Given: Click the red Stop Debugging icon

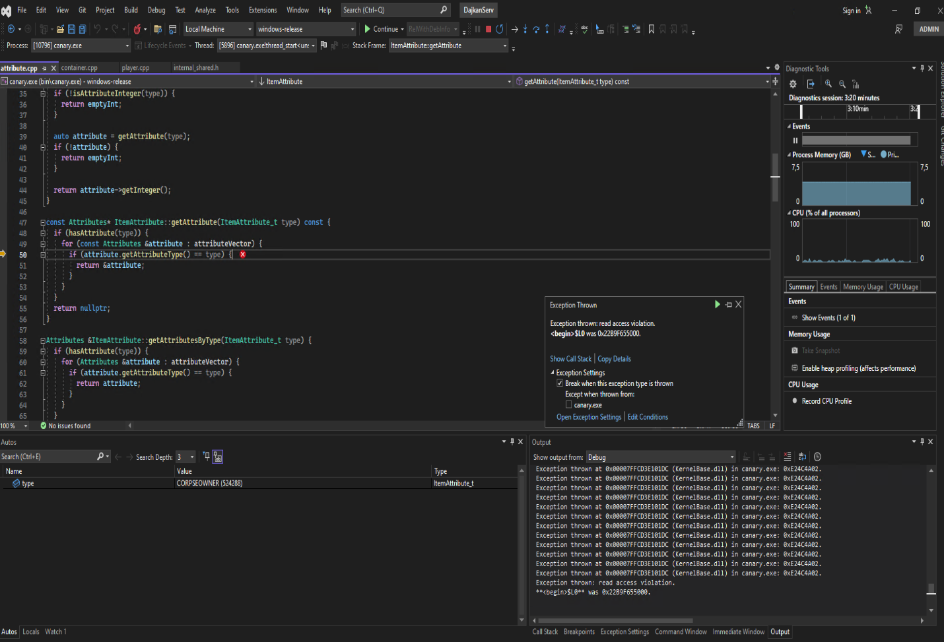Looking at the screenshot, I should pyautogui.click(x=489, y=29).
